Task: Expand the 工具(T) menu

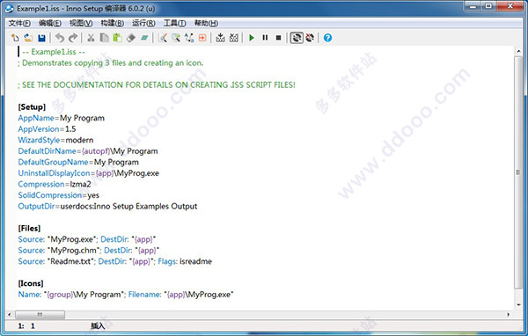Action: (x=175, y=23)
